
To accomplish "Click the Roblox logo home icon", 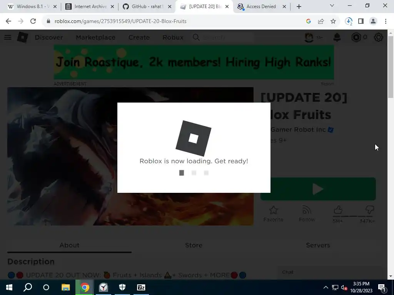I will 23,37.
